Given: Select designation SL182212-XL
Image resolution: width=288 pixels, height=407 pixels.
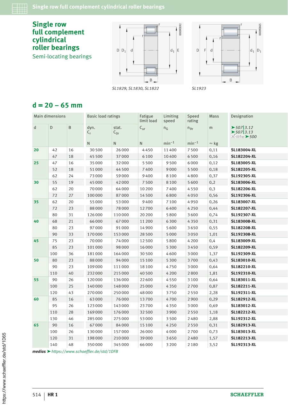Looking at the screenshot, I should click(244, 312).
